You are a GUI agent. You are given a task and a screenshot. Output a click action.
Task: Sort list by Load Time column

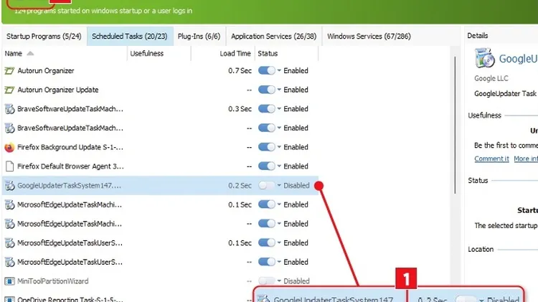pyautogui.click(x=235, y=54)
